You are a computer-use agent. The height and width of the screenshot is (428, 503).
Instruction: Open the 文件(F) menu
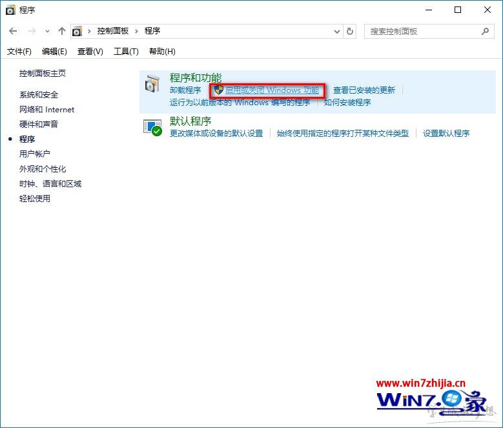click(19, 52)
